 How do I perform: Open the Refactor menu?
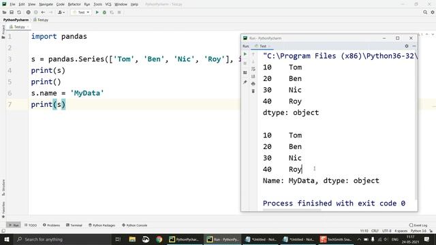tap(74, 4)
